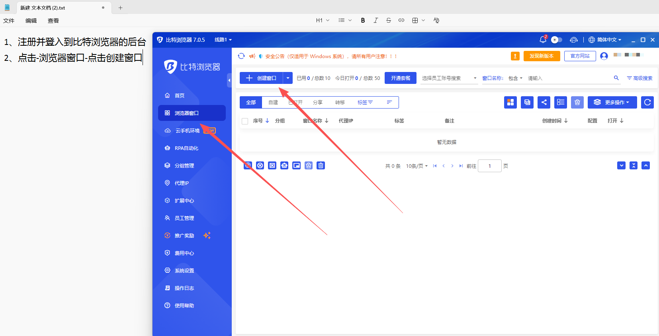The width and height of the screenshot is (659, 336).
Task: Open the 简体中文 language dropdown
Action: [x=605, y=40]
